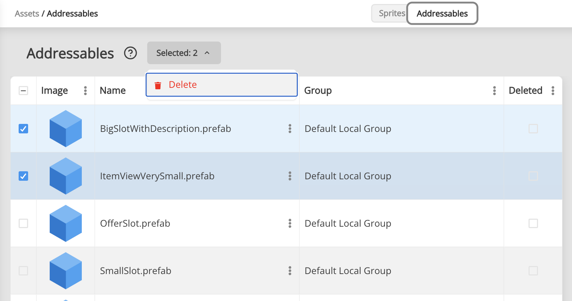Select the Addressables tab

(442, 13)
